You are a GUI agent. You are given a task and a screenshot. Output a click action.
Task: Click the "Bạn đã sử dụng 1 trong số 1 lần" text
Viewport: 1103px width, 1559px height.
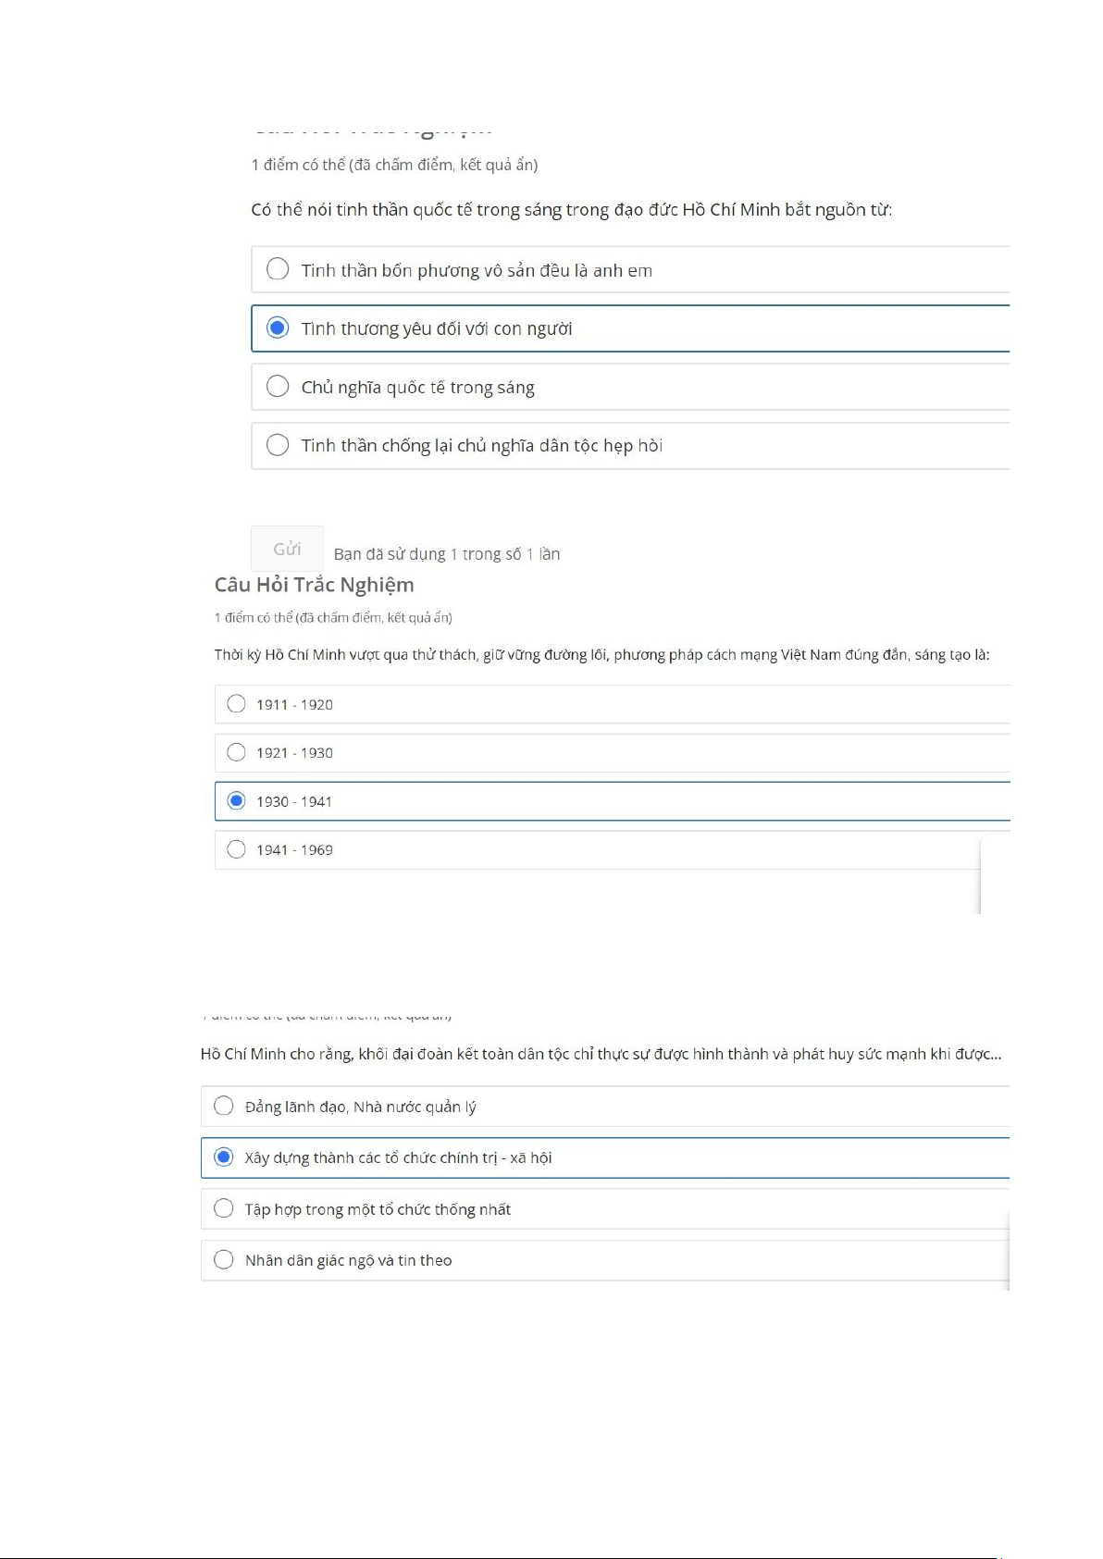(x=446, y=554)
